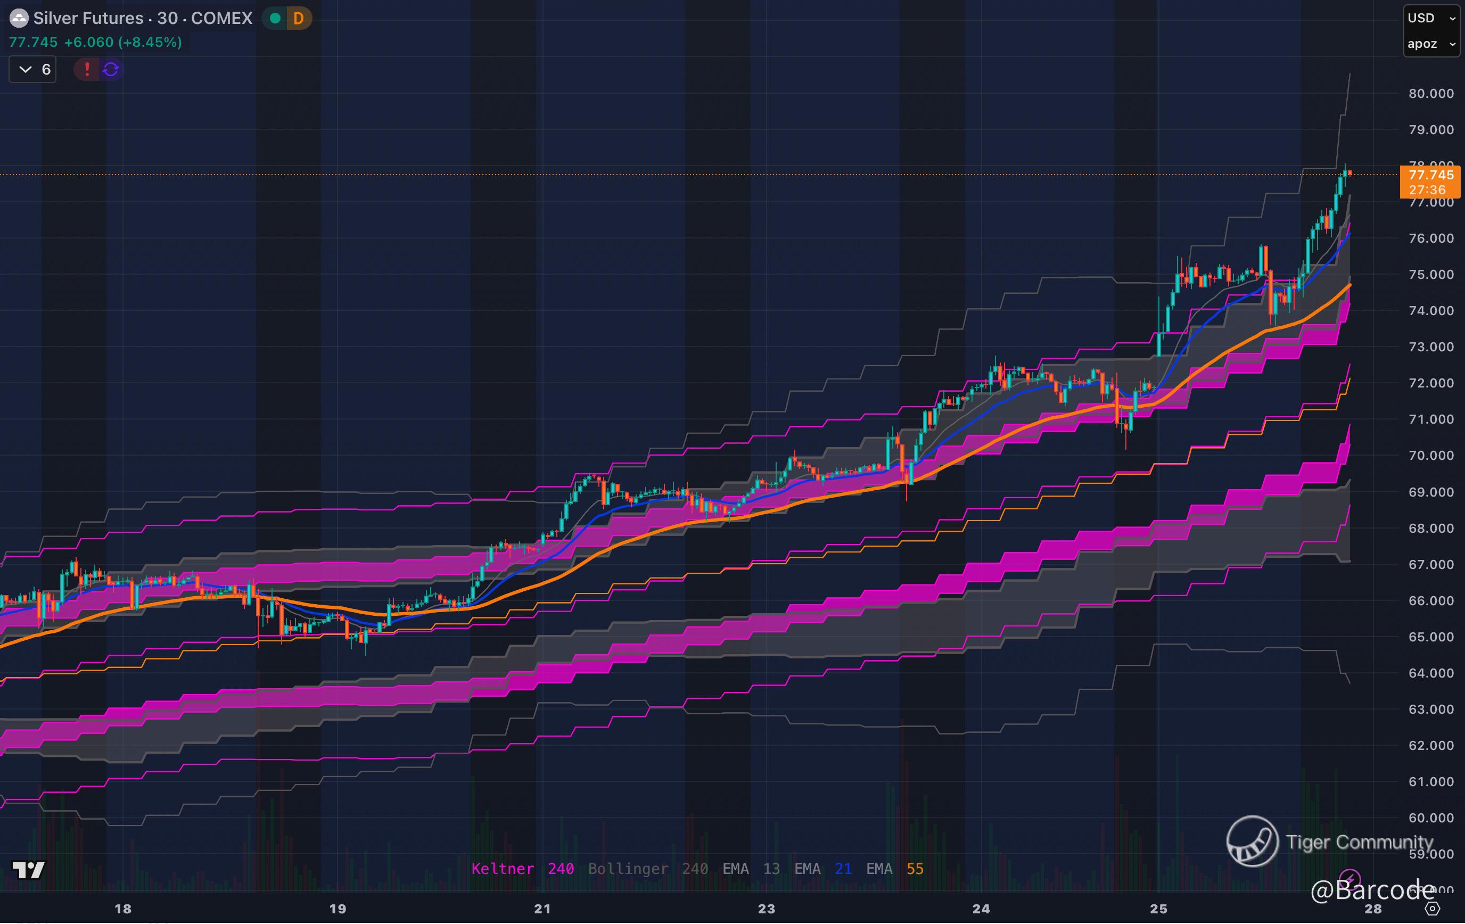Open the USD currency dropdown

click(x=1431, y=18)
